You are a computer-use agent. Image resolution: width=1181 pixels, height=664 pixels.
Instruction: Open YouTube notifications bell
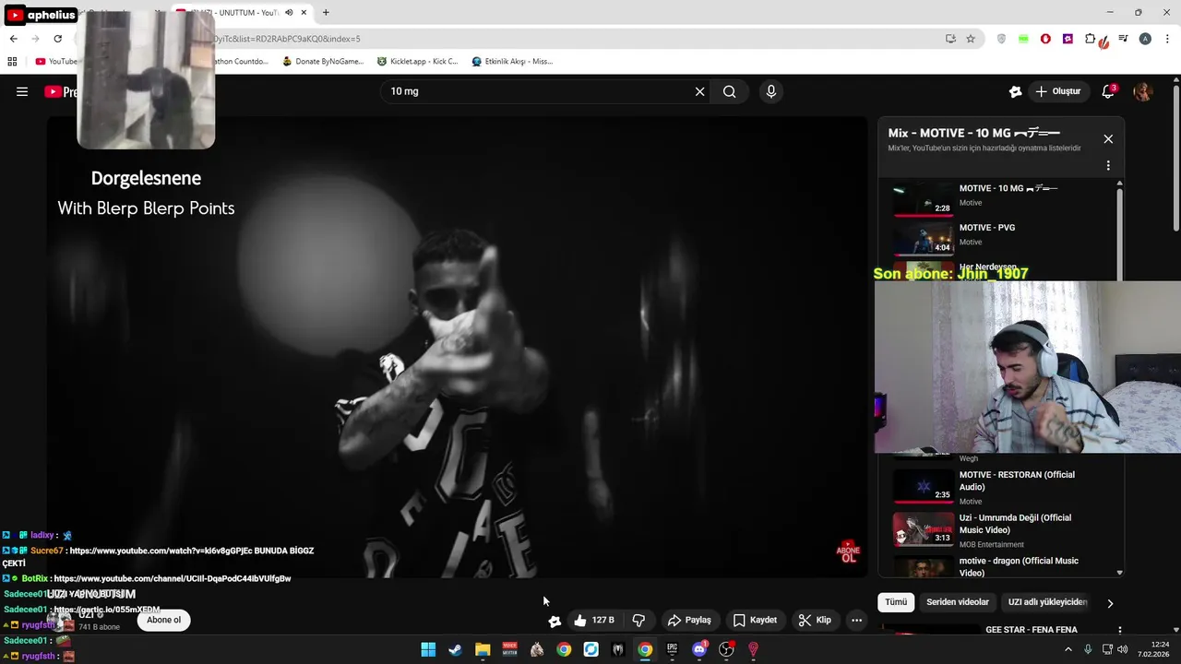pyautogui.click(x=1108, y=91)
